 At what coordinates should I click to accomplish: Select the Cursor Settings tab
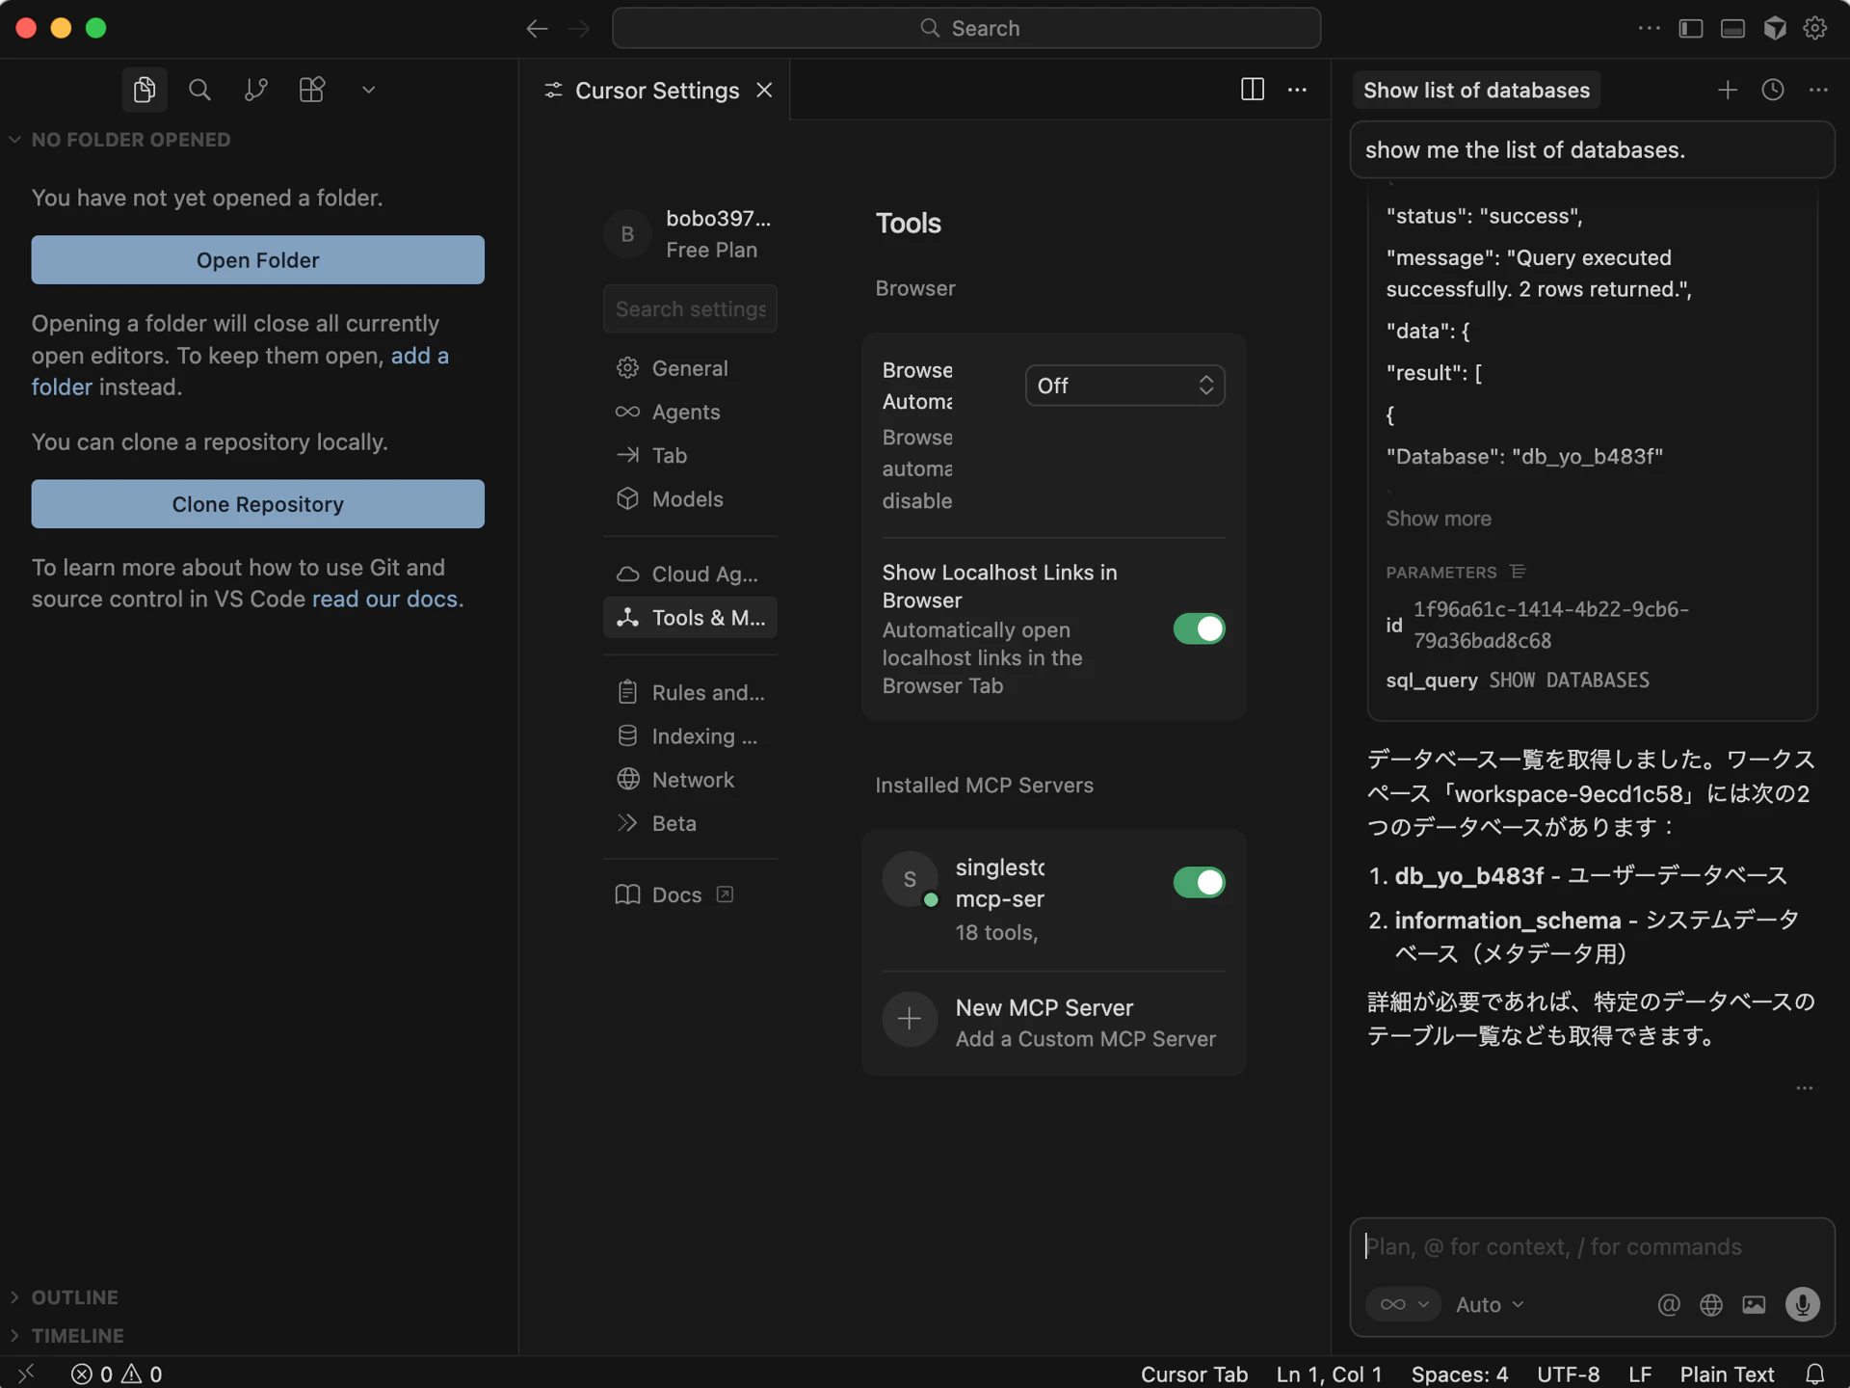(655, 90)
